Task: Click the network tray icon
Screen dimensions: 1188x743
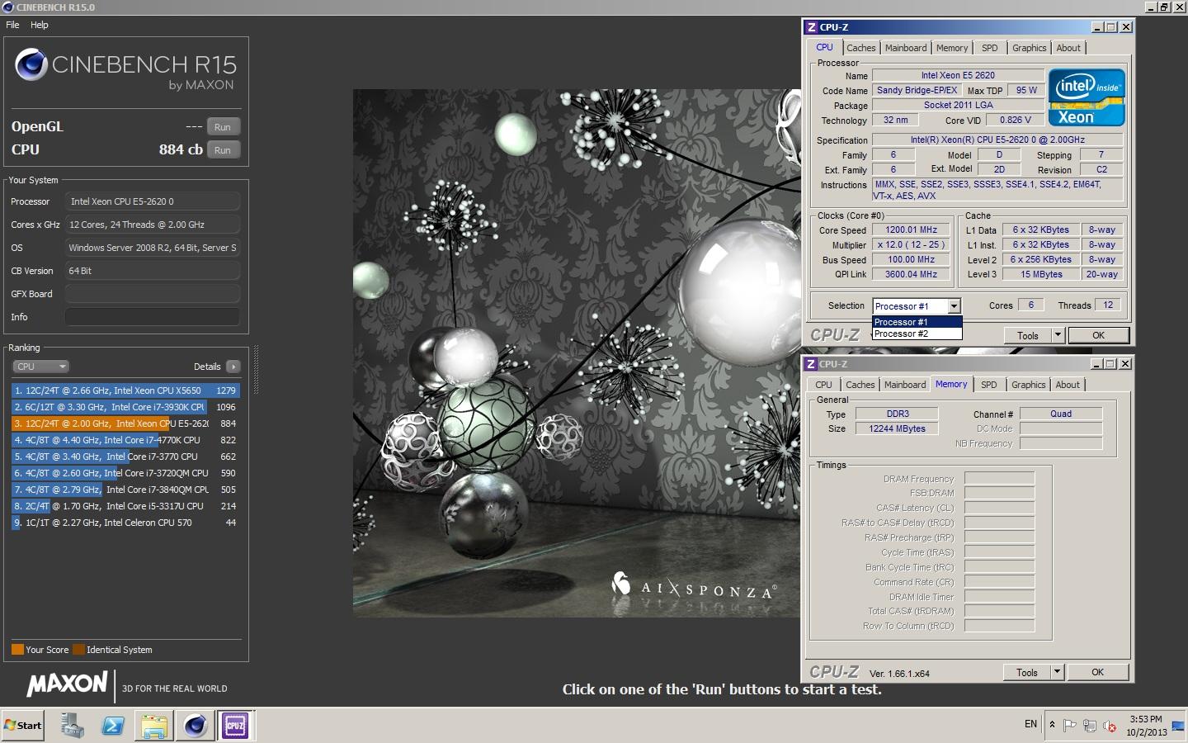Action: 1090,726
